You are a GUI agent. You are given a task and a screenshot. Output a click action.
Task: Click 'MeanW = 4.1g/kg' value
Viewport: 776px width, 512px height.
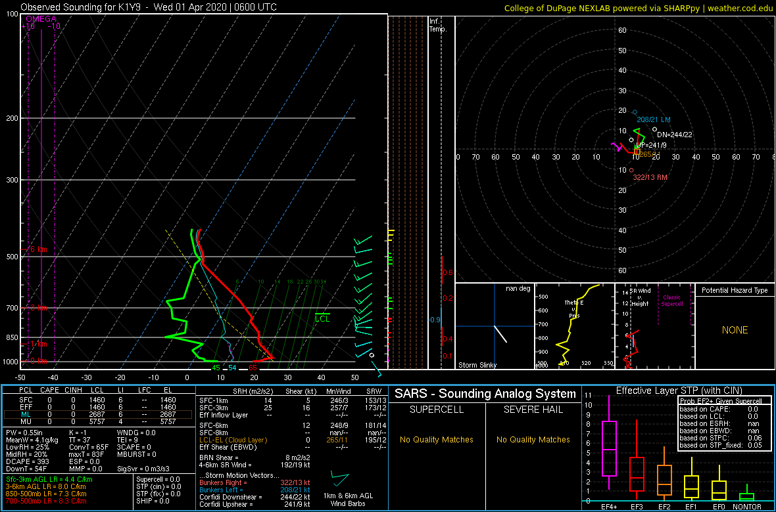(x=32, y=440)
